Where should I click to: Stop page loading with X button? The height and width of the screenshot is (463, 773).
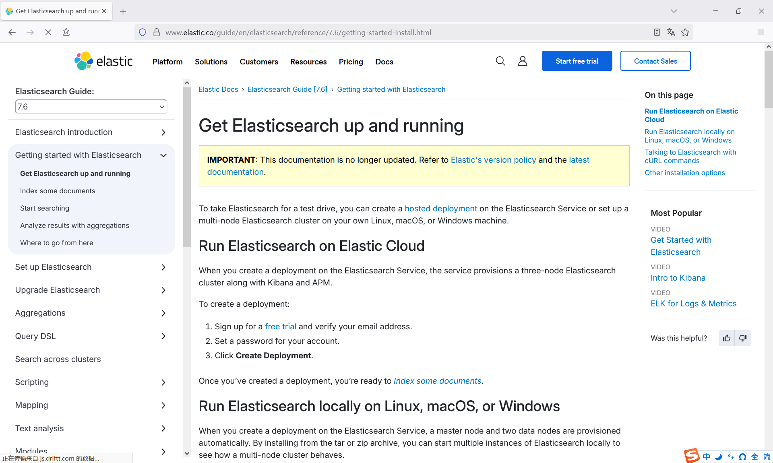pyautogui.click(x=48, y=32)
